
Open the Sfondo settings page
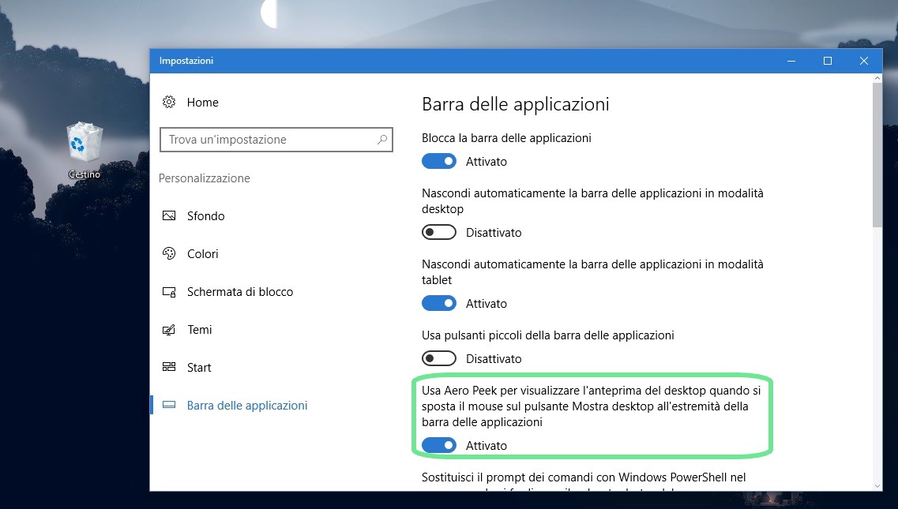[x=205, y=216]
